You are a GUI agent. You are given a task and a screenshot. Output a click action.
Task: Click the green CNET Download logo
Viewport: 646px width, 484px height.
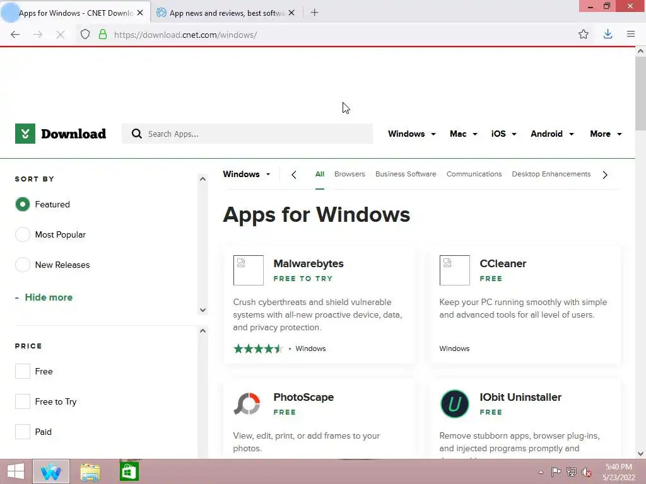[x=61, y=134]
